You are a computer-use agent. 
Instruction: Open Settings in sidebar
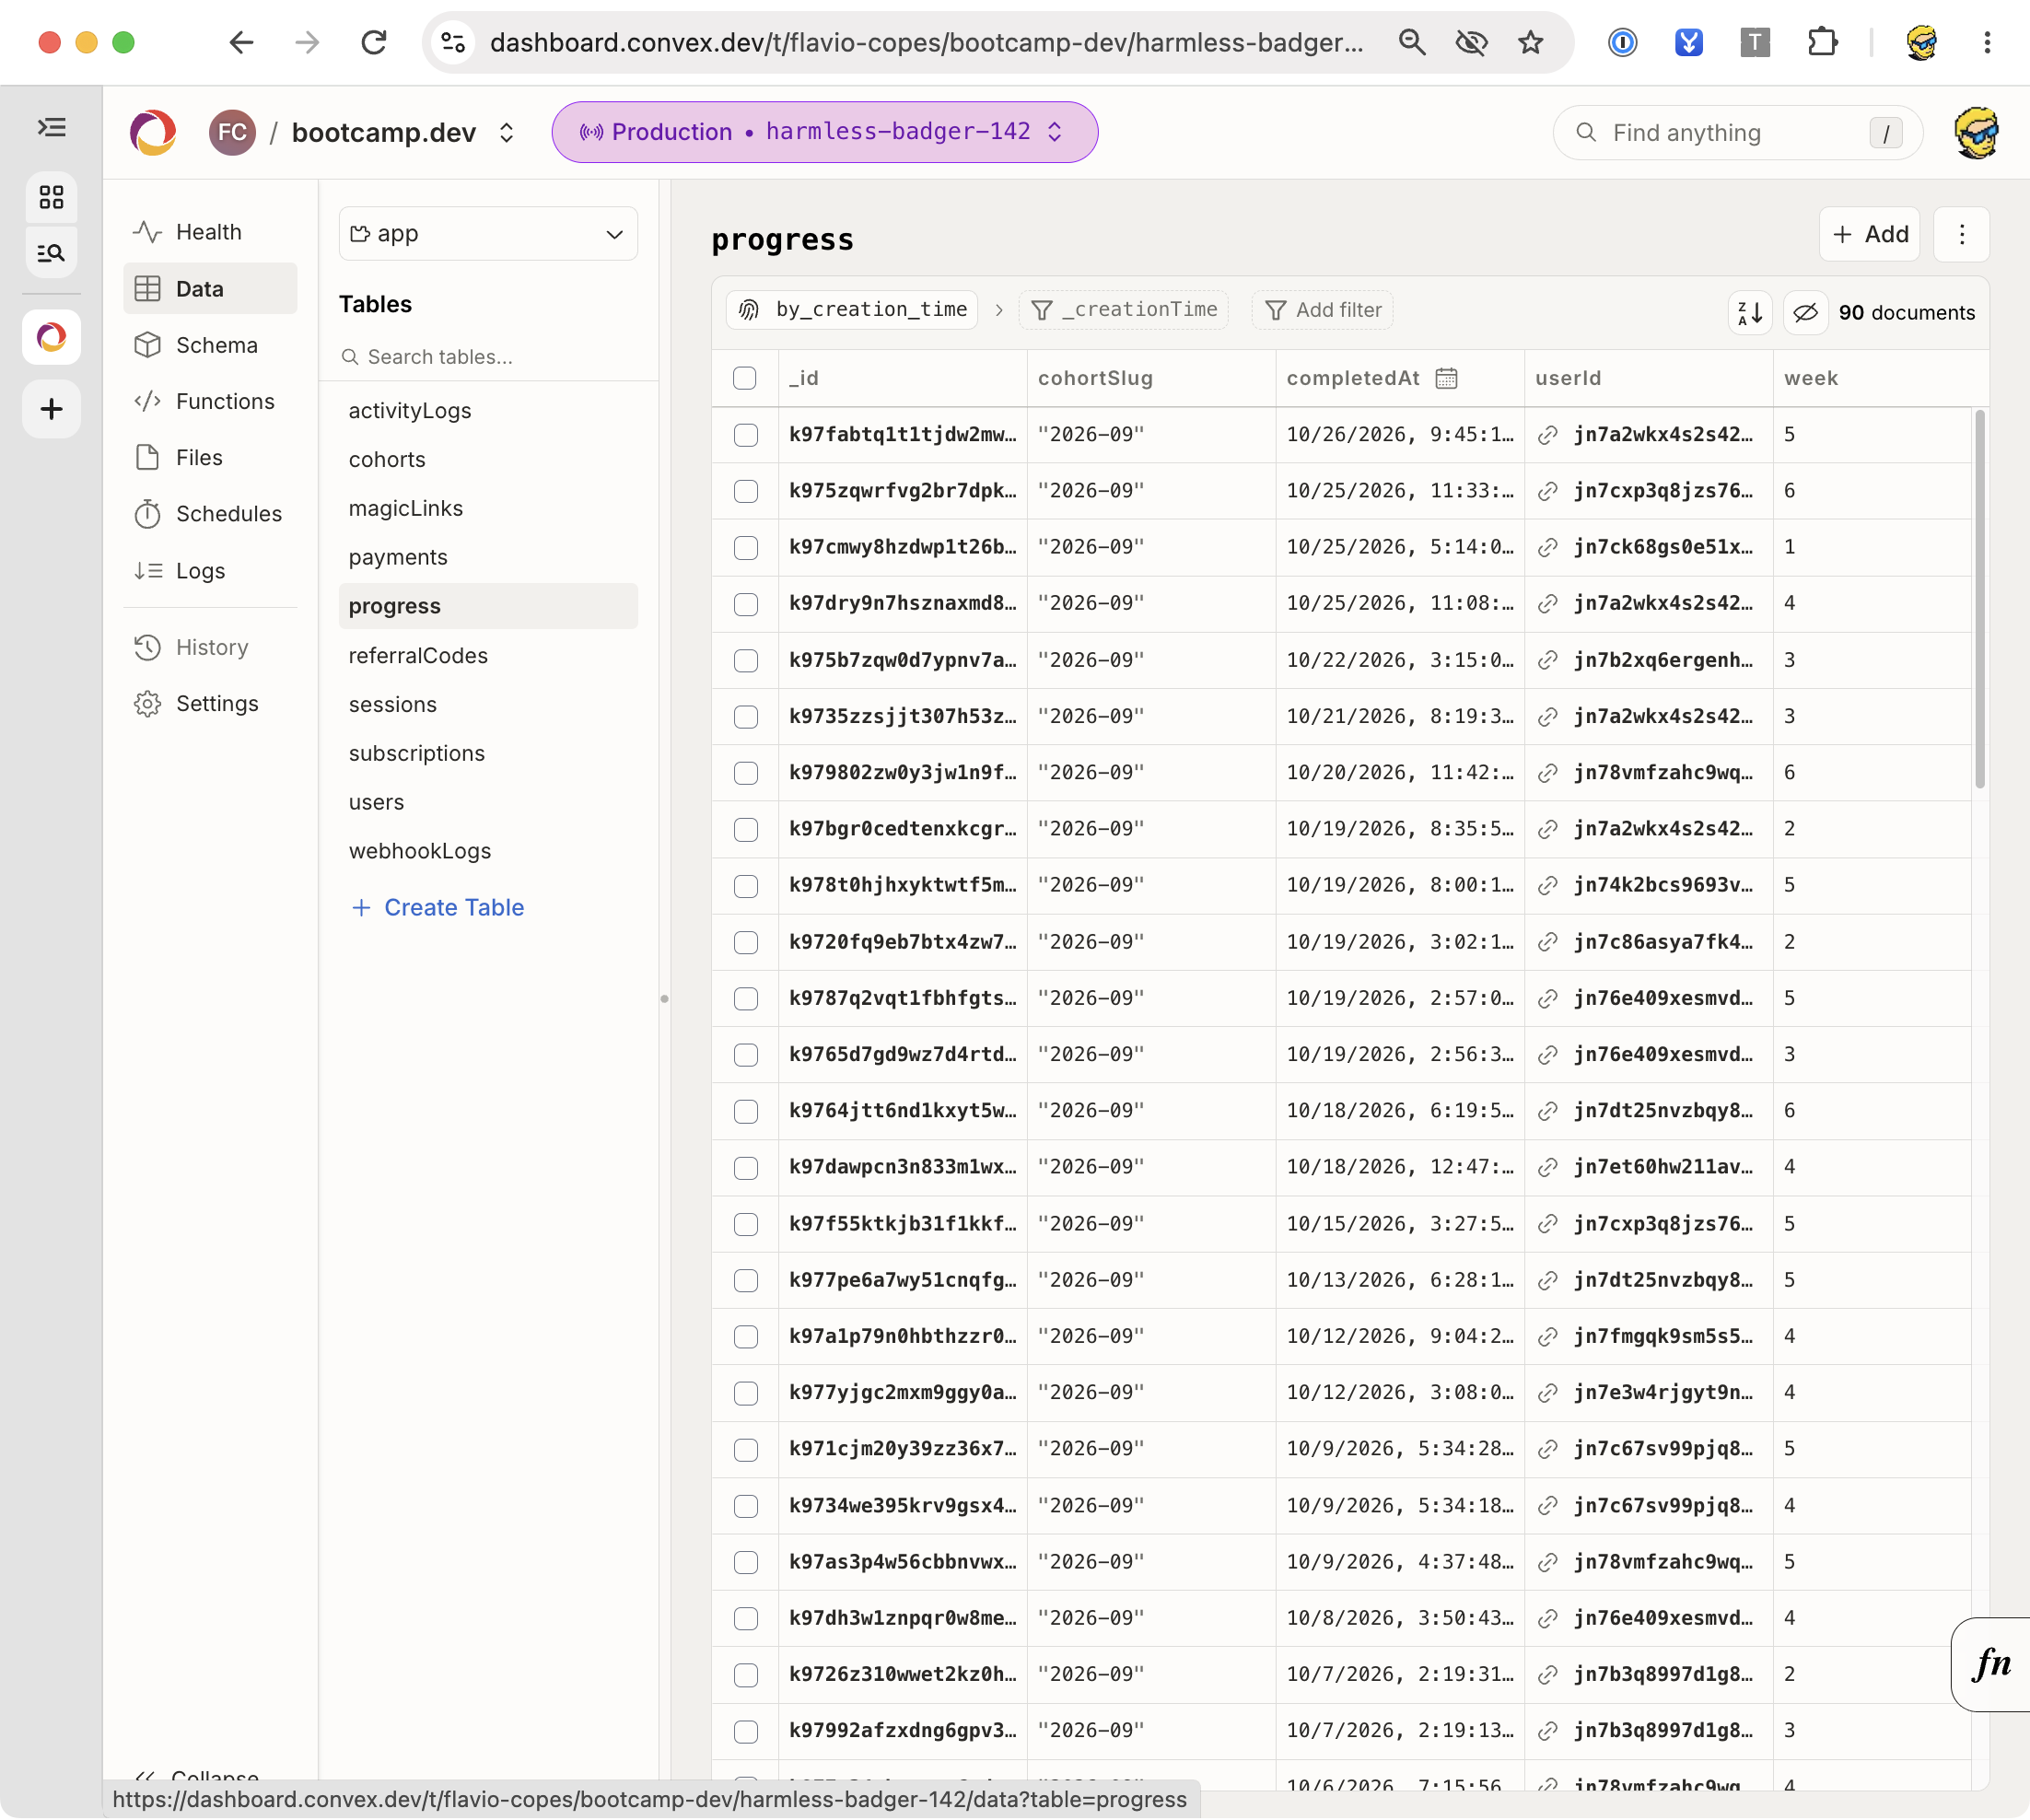tap(209, 704)
